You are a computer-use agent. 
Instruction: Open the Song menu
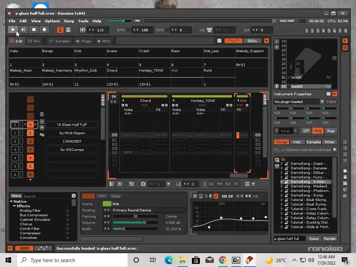pyautogui.click(x=69, y=21)
